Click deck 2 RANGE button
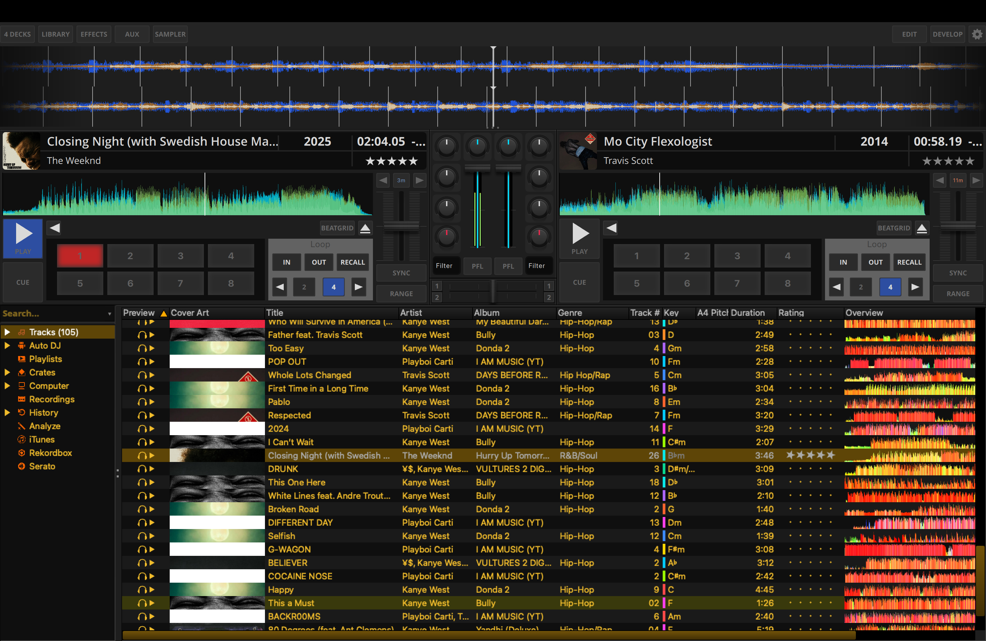Screen dimensions: 986x641 [958, 294]
